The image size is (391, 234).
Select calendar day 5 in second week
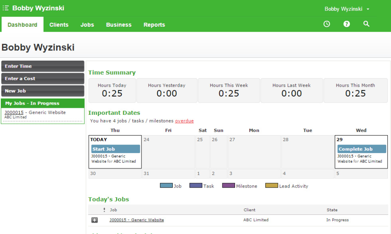click(x=361, y=174)
